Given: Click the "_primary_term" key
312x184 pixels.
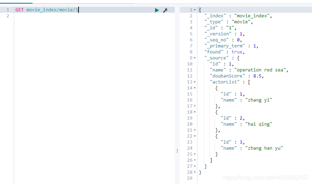Looking at the screenshot, I should click(x=225, y=46).
